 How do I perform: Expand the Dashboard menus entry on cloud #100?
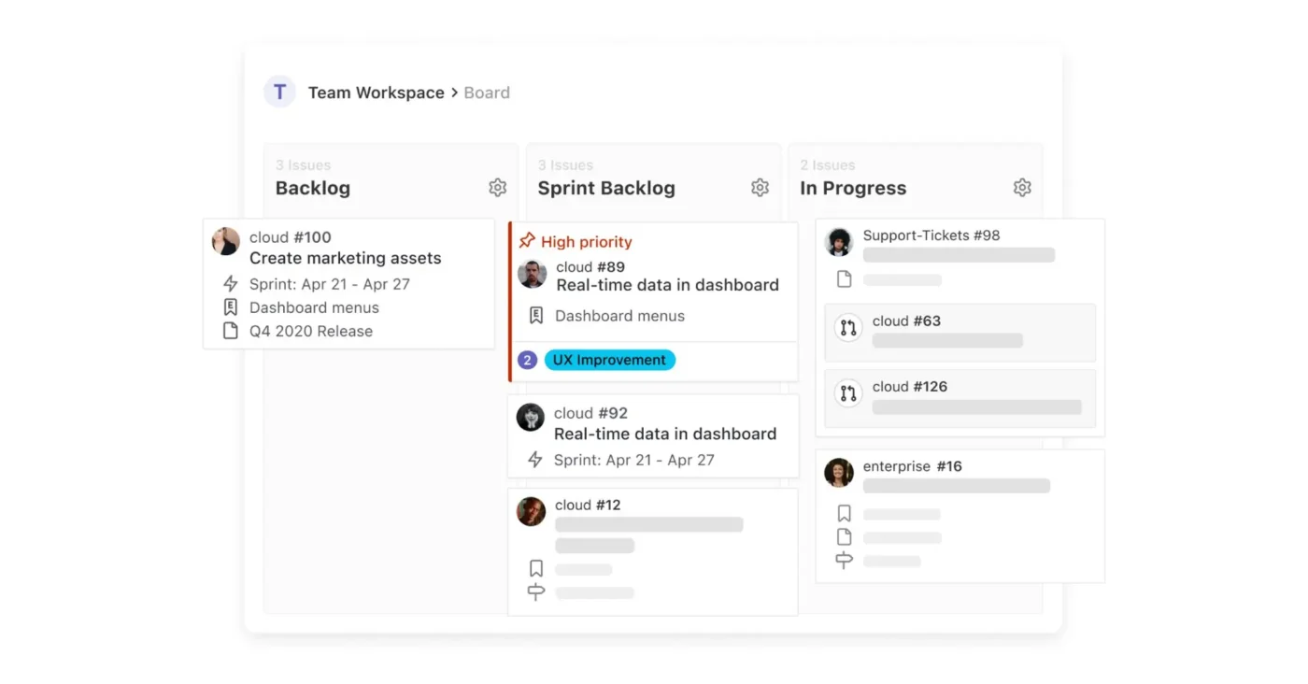(314, 306)
